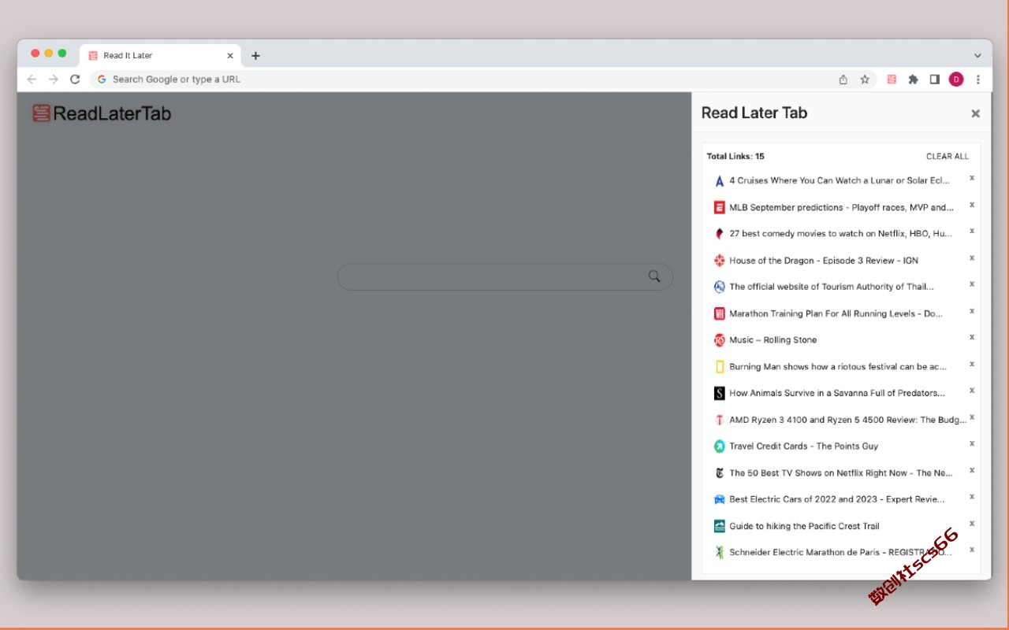Click the IGN favicon beside House of the Dragon
This screenshot has height=630, width=1009.
pos(719,261)
